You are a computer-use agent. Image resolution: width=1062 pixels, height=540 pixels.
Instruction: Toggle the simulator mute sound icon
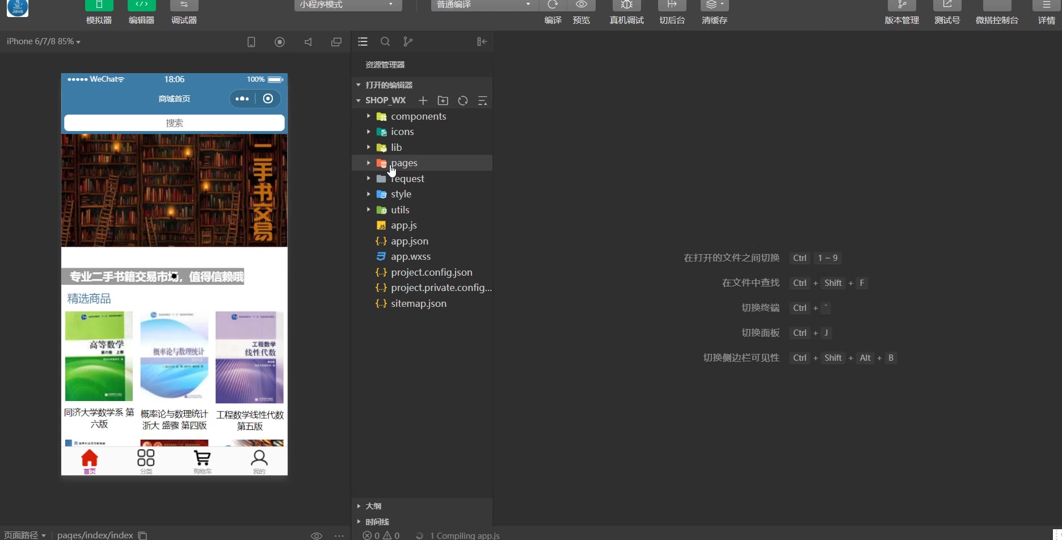click(308, 42)
